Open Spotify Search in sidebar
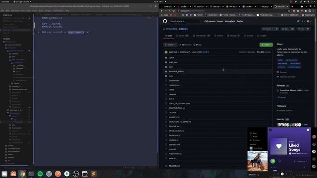Image resolution: width=317 pixels, height=178 pixels. (254, 136)
